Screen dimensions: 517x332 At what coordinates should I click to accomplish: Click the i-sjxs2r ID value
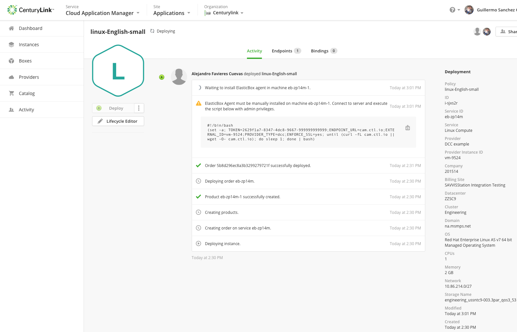(x=451, y=103)
